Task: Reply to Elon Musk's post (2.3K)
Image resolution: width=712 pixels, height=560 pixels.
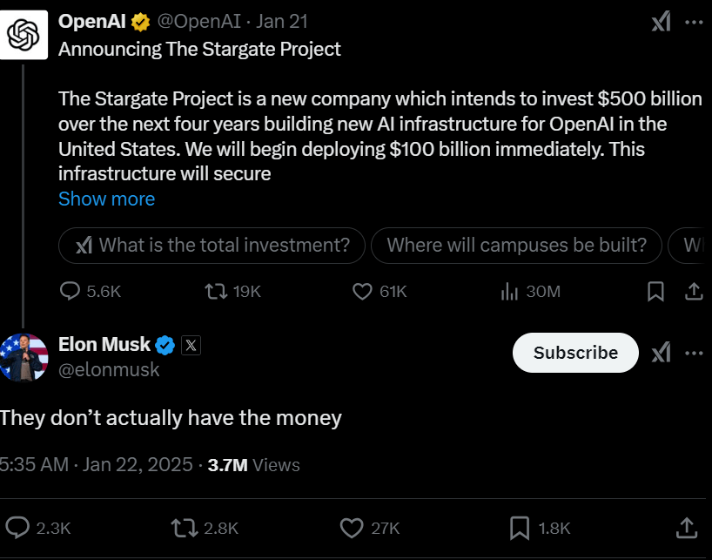Action: (18, 527)
